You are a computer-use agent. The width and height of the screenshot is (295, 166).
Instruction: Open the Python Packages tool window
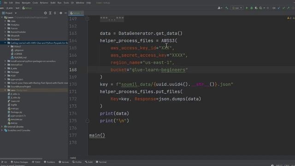click(19, 162)
